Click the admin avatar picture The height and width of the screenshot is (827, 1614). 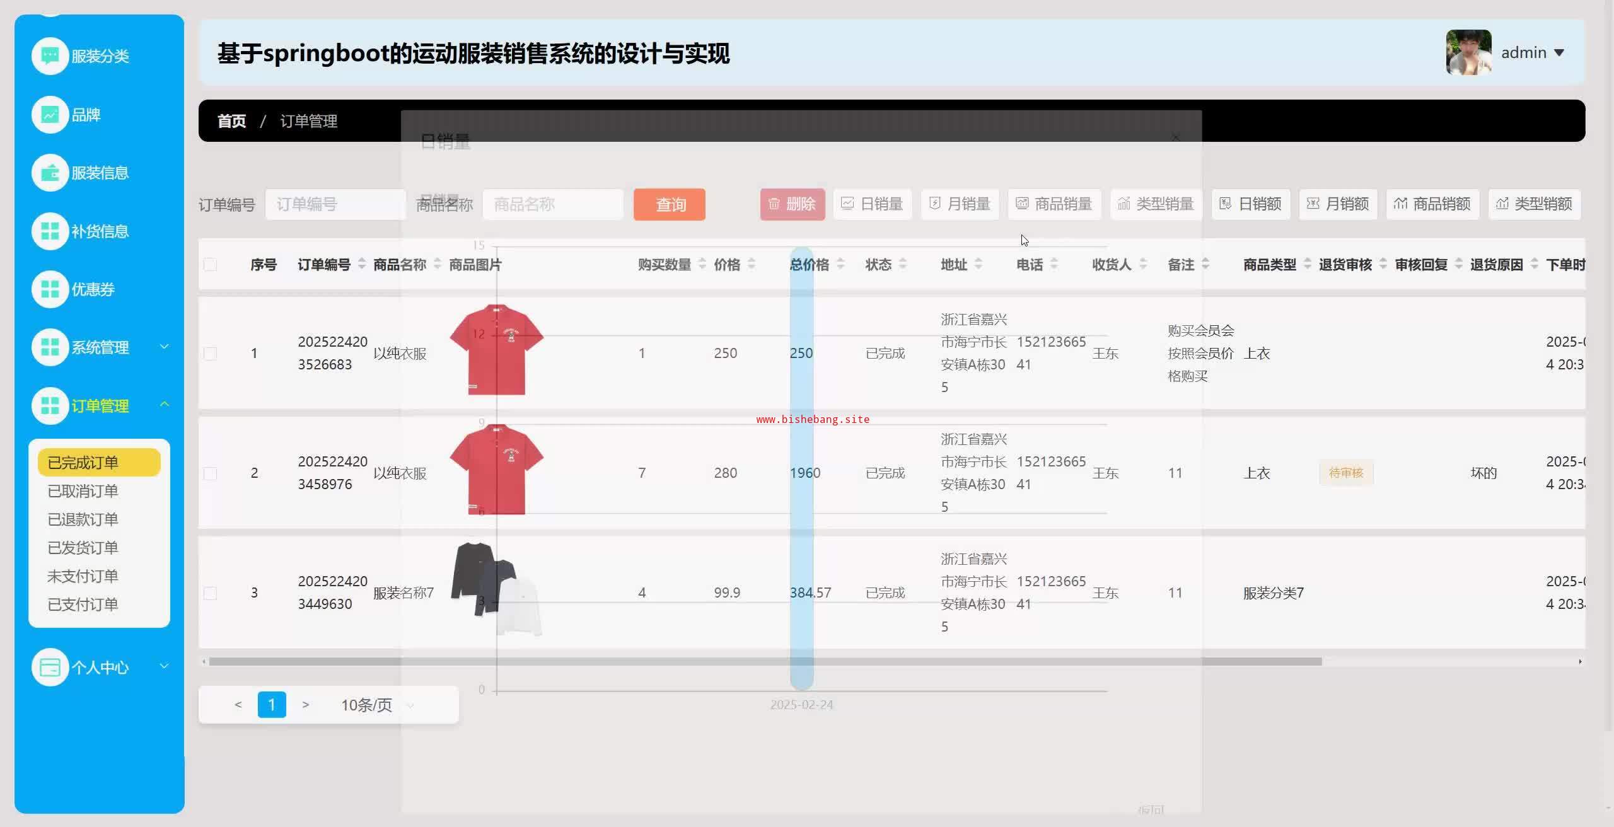point(1468,52)
